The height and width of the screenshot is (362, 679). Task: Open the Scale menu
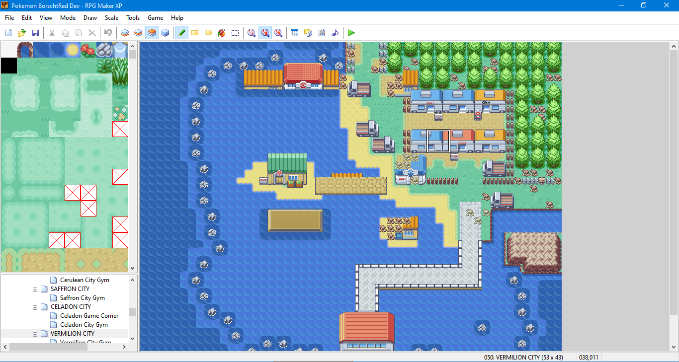click(x=112, y=17)
